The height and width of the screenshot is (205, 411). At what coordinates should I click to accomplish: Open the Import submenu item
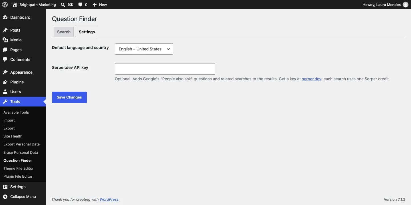(9, 120)
